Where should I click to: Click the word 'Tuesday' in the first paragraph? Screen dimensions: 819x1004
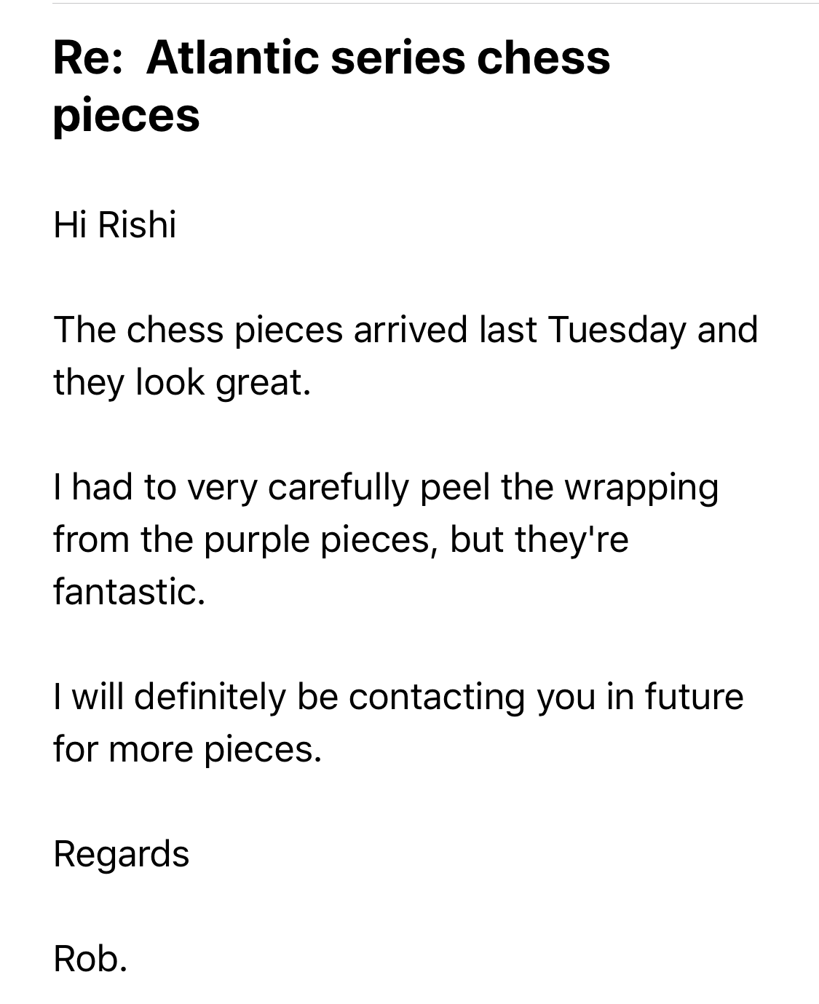click(x=617, y=329)
